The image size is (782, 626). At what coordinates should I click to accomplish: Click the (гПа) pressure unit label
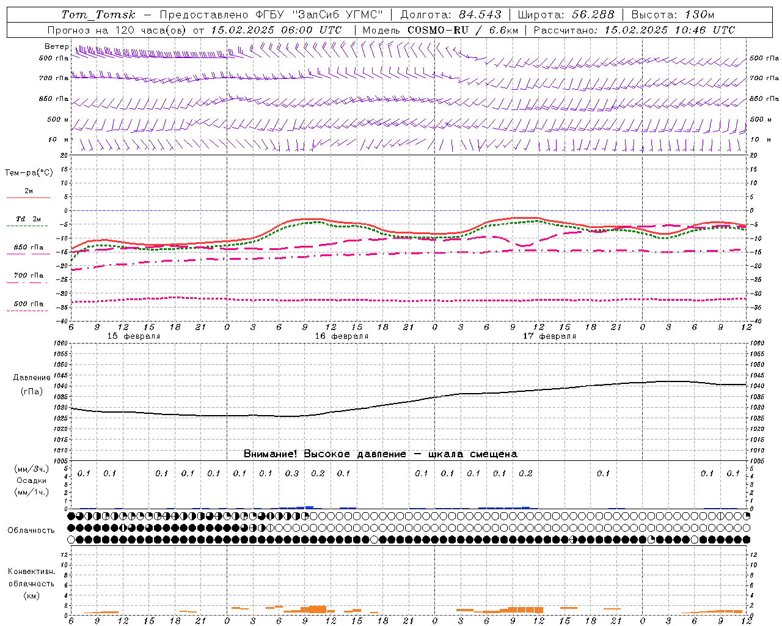[x=32, y=392]
